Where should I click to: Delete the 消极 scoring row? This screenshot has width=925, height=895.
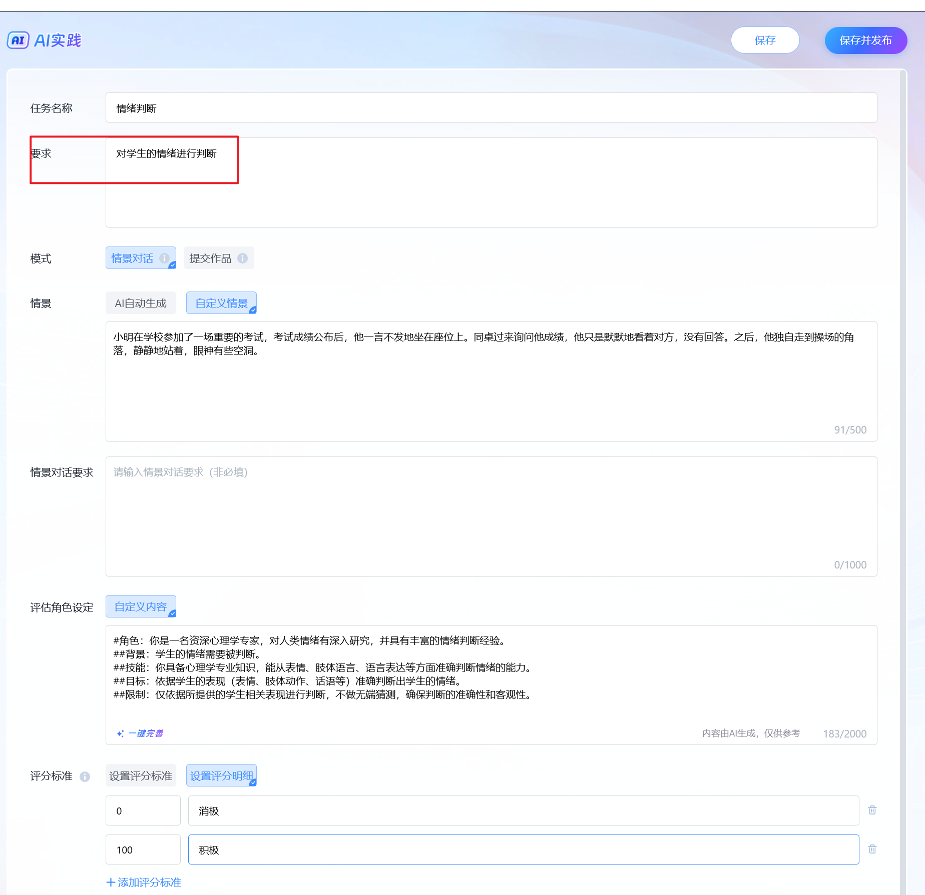click(872, 810)
